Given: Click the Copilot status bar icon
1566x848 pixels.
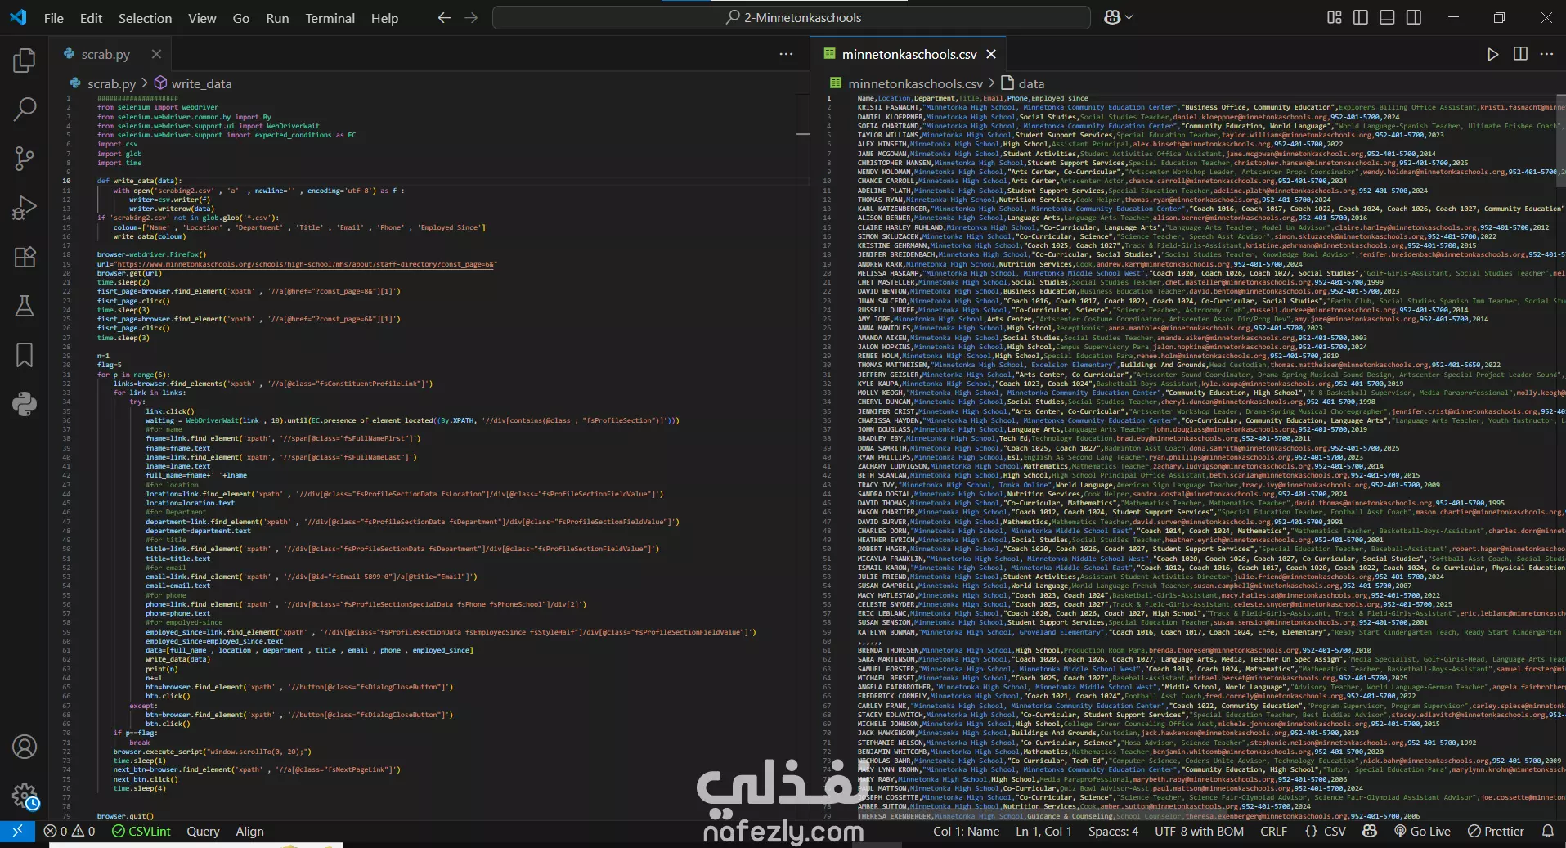Looking at the screenshot, I should [1370, 831].
